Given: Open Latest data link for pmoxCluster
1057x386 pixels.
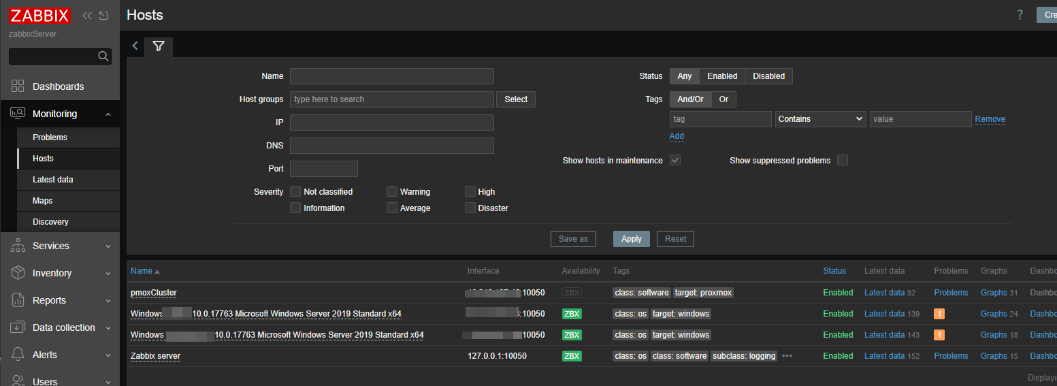Looking at the screenshot, I should point(884,293).
